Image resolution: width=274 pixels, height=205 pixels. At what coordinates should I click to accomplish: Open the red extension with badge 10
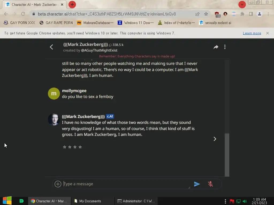pos(217,14)
